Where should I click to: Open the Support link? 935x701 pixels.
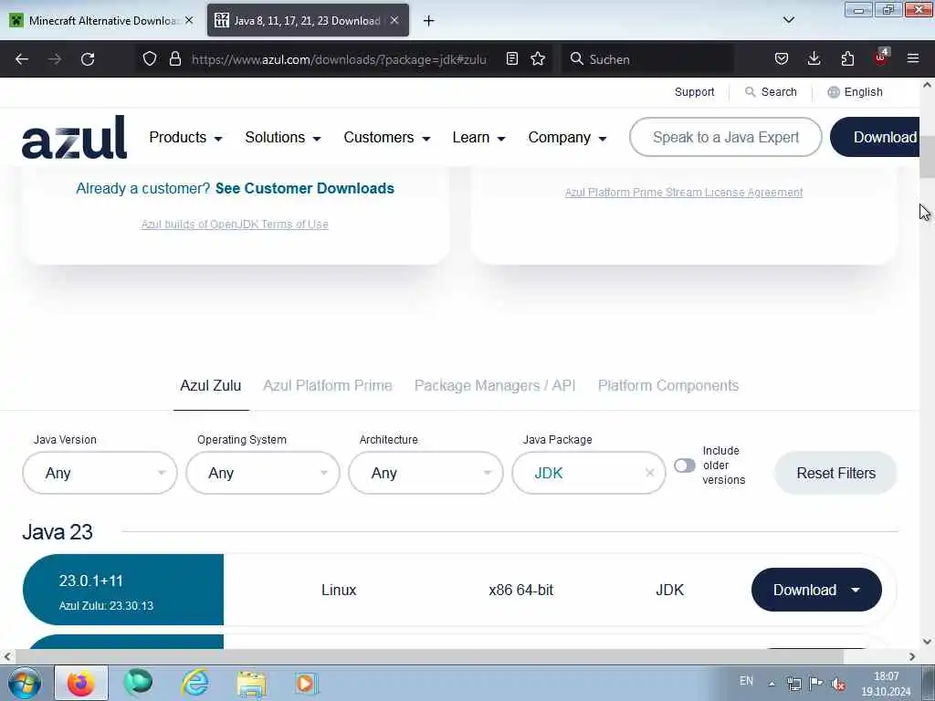[x=695, y=92]
